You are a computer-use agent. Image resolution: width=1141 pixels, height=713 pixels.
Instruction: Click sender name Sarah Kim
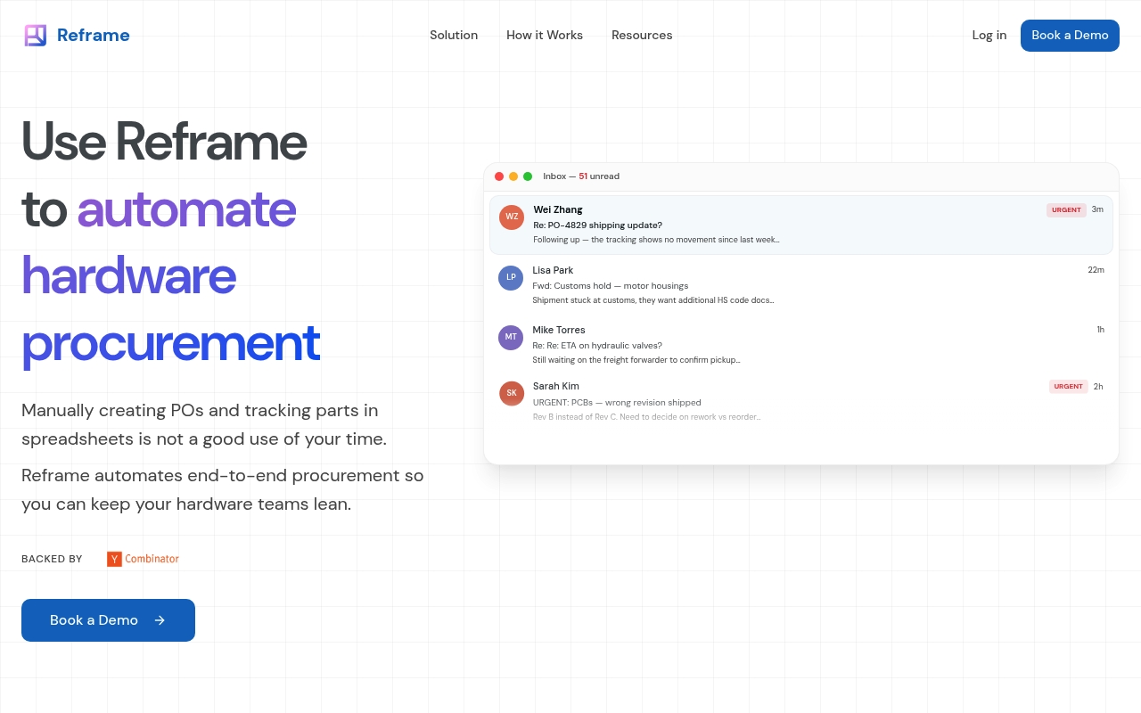(556, 386)
